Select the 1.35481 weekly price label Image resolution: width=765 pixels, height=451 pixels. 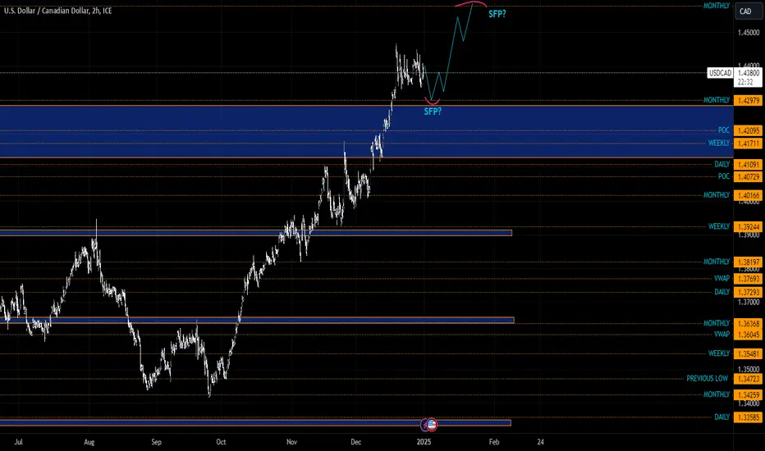tap(749, 354)
